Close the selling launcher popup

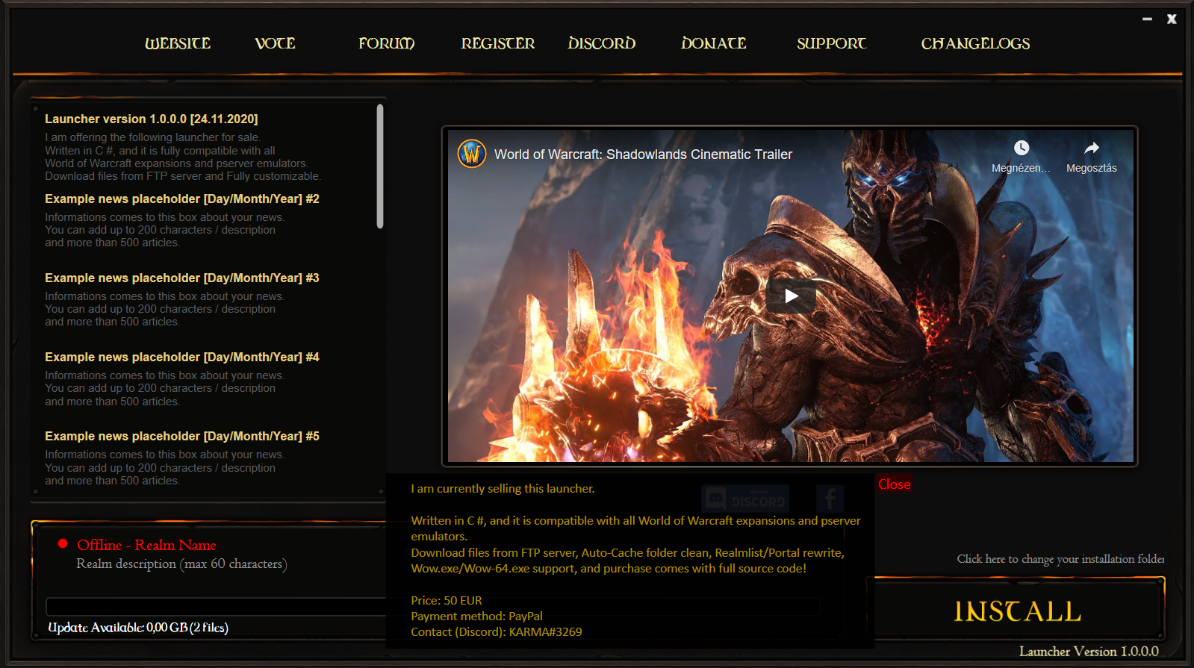894,484
